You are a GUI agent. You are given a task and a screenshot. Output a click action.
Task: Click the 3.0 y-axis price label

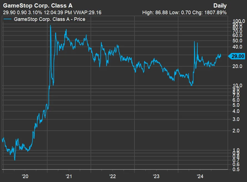pyautogui.click(x=236, y=119)
